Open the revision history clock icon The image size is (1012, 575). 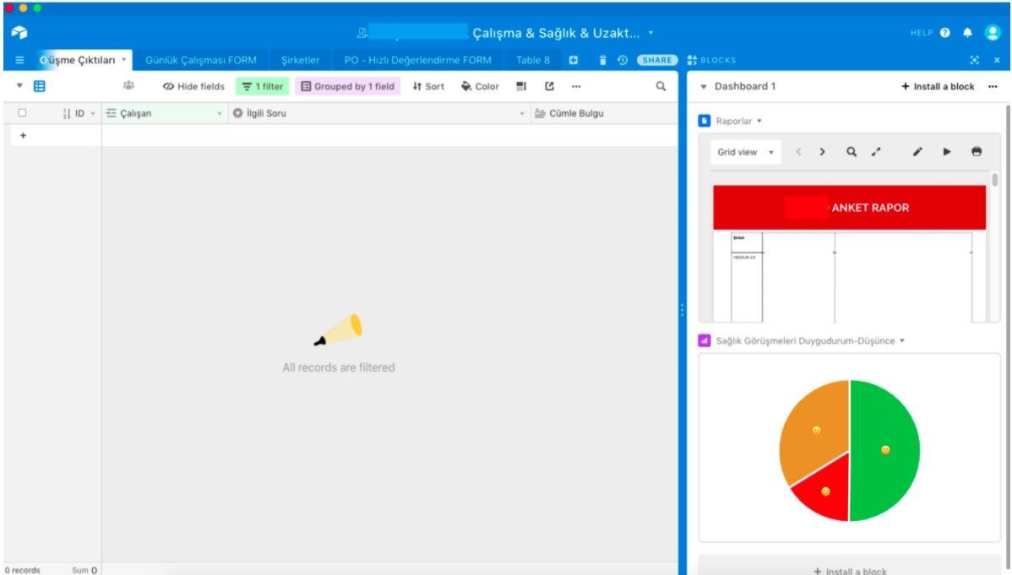[623, 61]
